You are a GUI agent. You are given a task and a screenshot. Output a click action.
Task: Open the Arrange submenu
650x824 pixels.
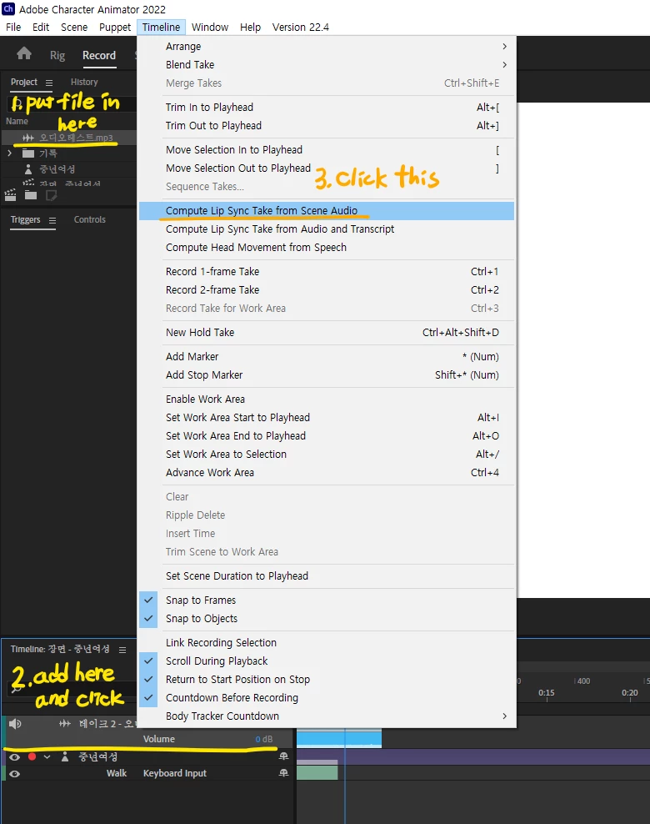click(x=327, y=46)
